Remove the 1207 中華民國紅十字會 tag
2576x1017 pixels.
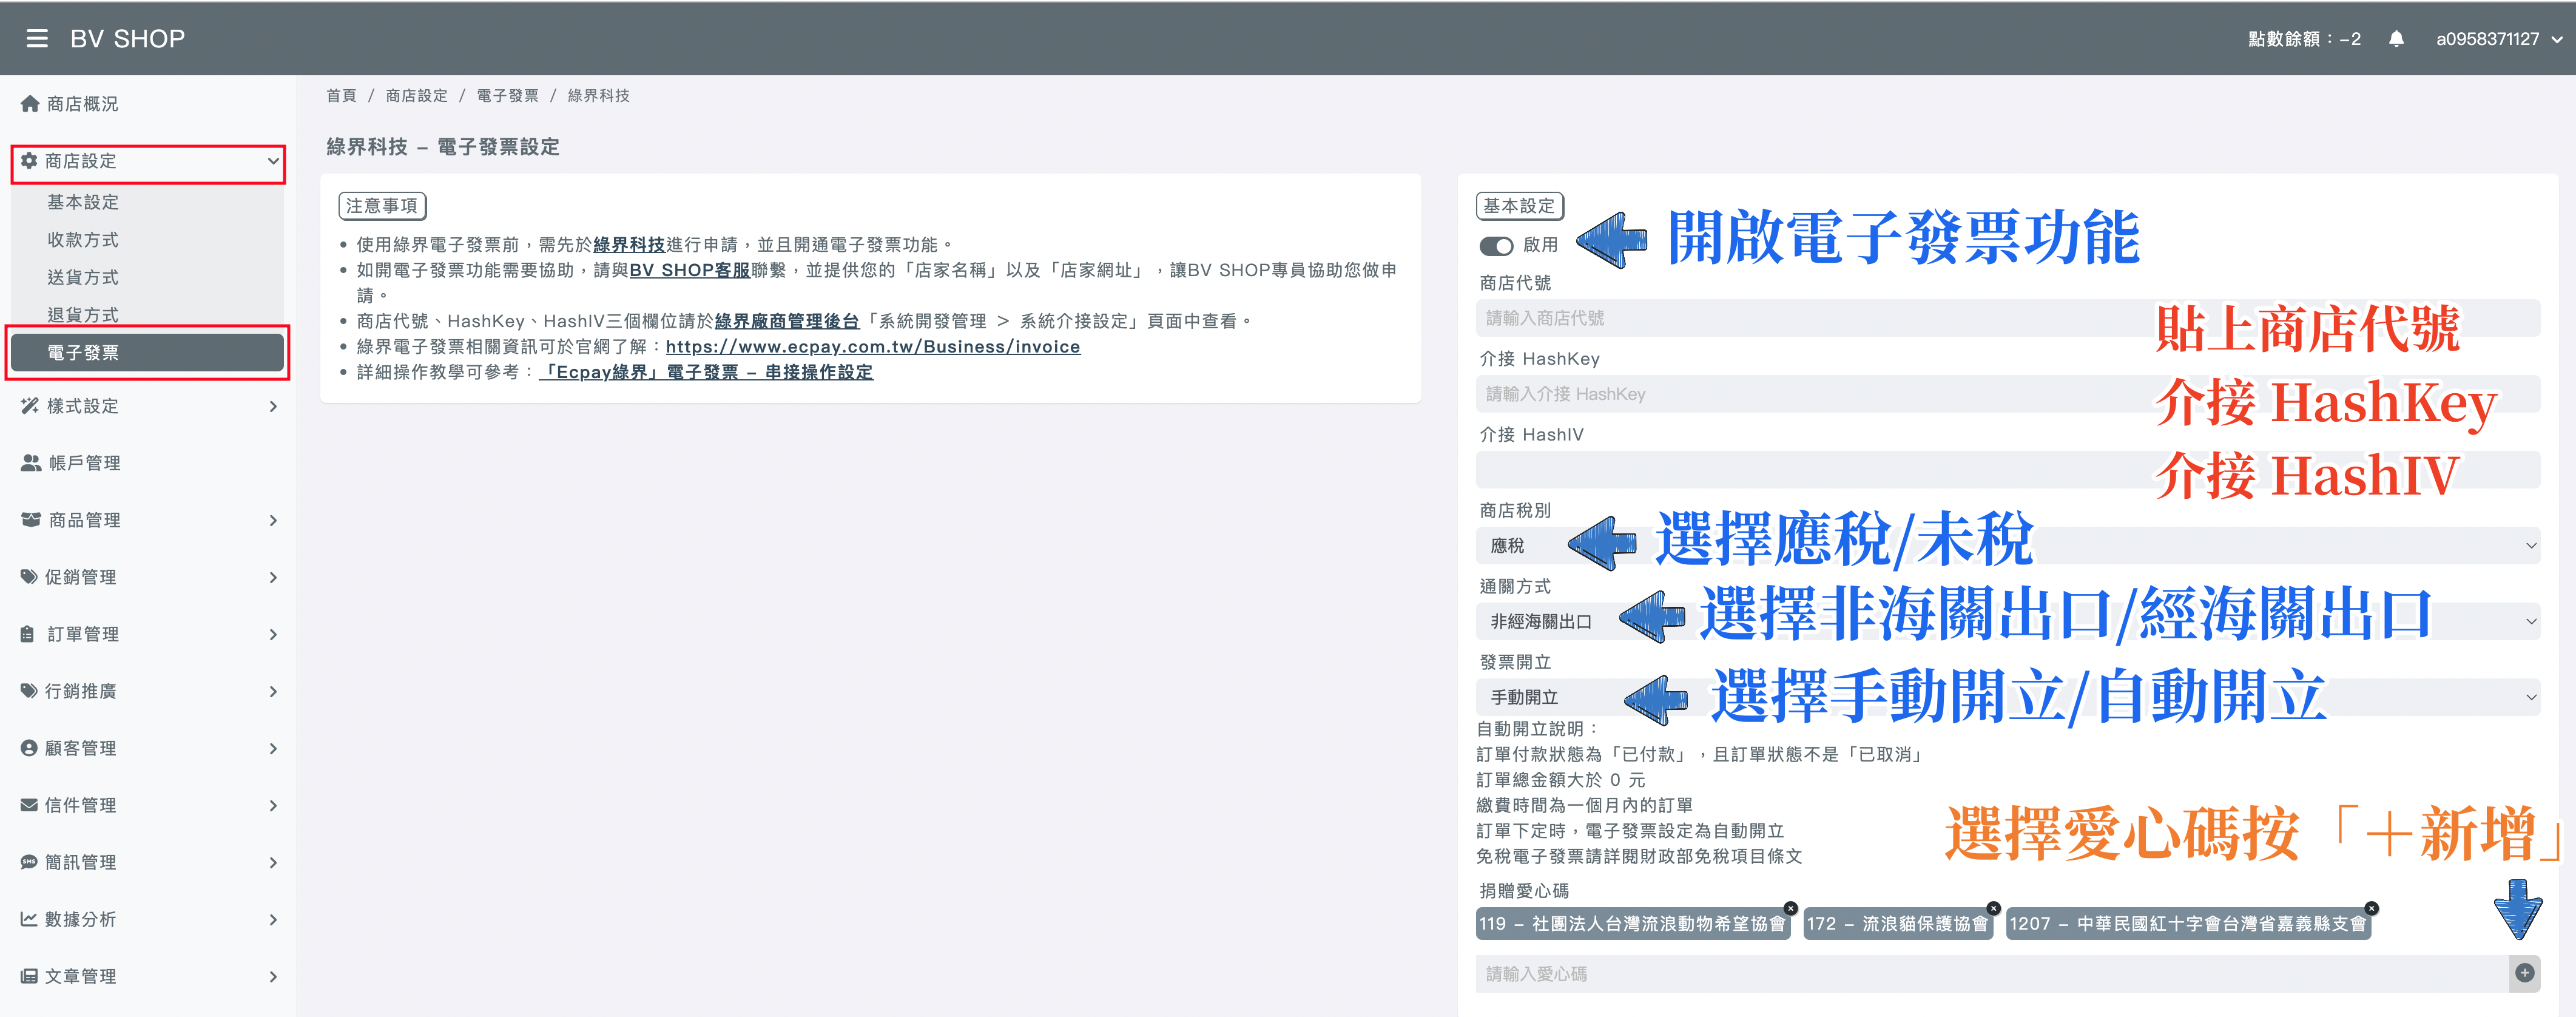(2371, 908)
